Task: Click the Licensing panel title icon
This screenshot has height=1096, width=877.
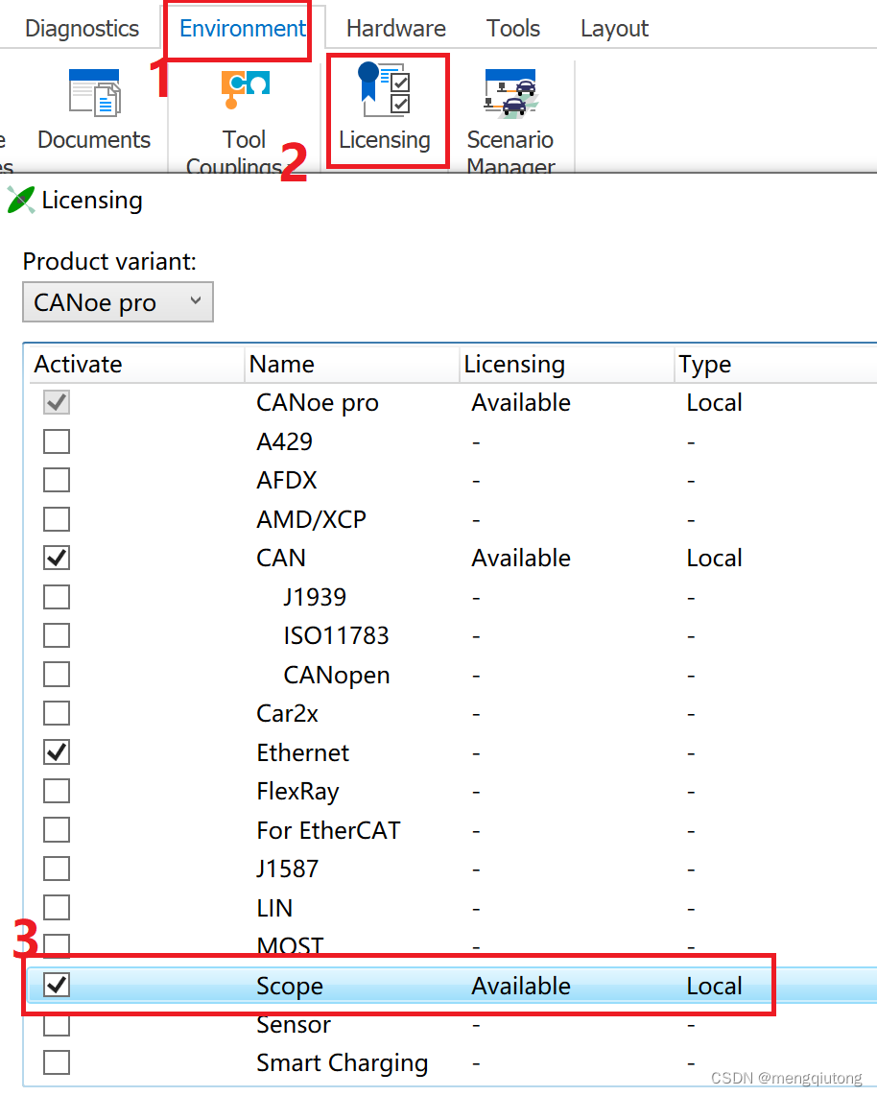Action: pos(21,200)
